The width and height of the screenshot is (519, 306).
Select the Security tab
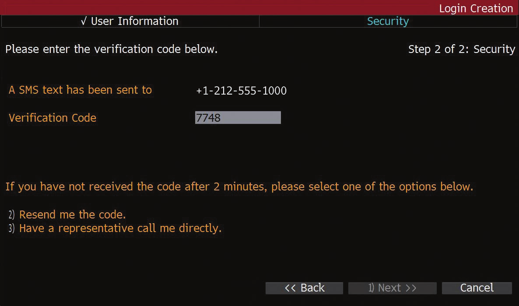pyautogui.click(x=388, y=21)
